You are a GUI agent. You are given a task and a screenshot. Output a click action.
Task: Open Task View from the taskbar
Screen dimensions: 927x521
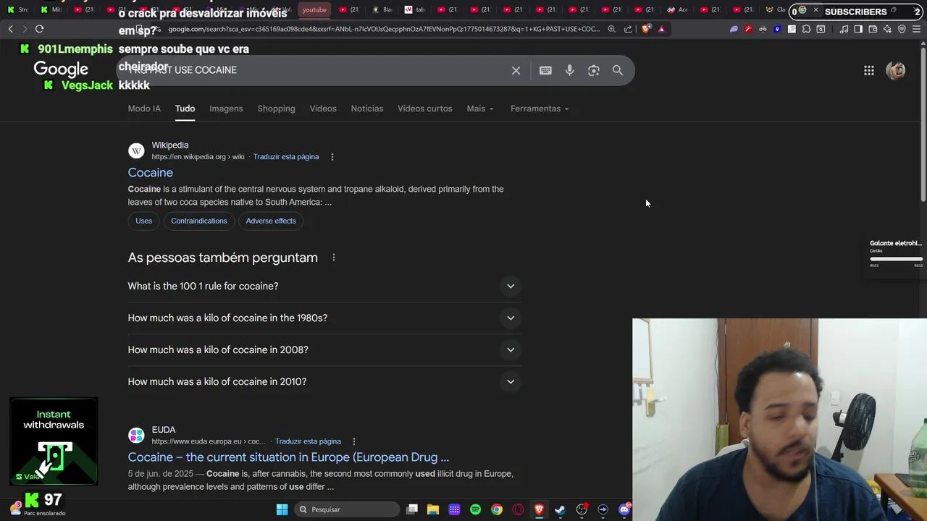click(x=412, y=509)
